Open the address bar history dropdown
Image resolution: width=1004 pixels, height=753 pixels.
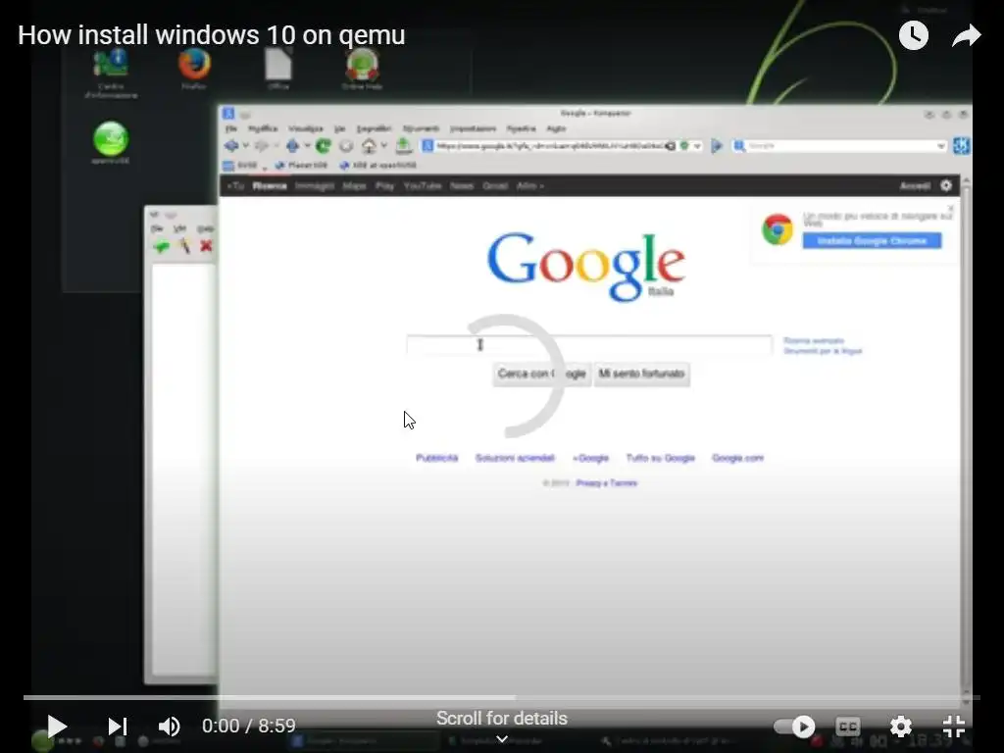click(697, 146)
